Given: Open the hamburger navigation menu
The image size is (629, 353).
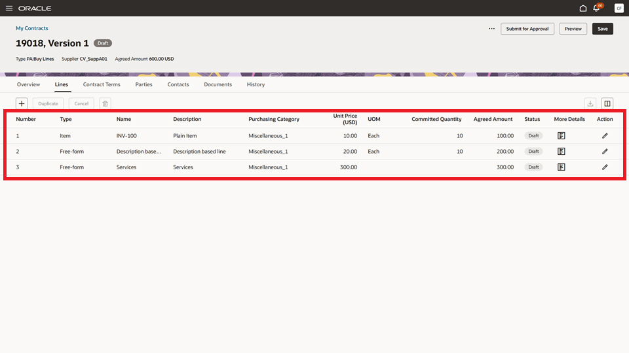Looking at the screenshot, I should click(9, 8).
